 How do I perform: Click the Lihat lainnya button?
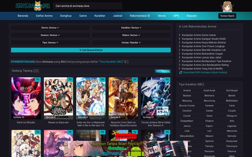(x=163, y=71)
